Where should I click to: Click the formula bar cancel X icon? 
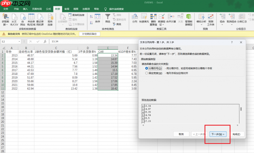click(x=31, y=42)
